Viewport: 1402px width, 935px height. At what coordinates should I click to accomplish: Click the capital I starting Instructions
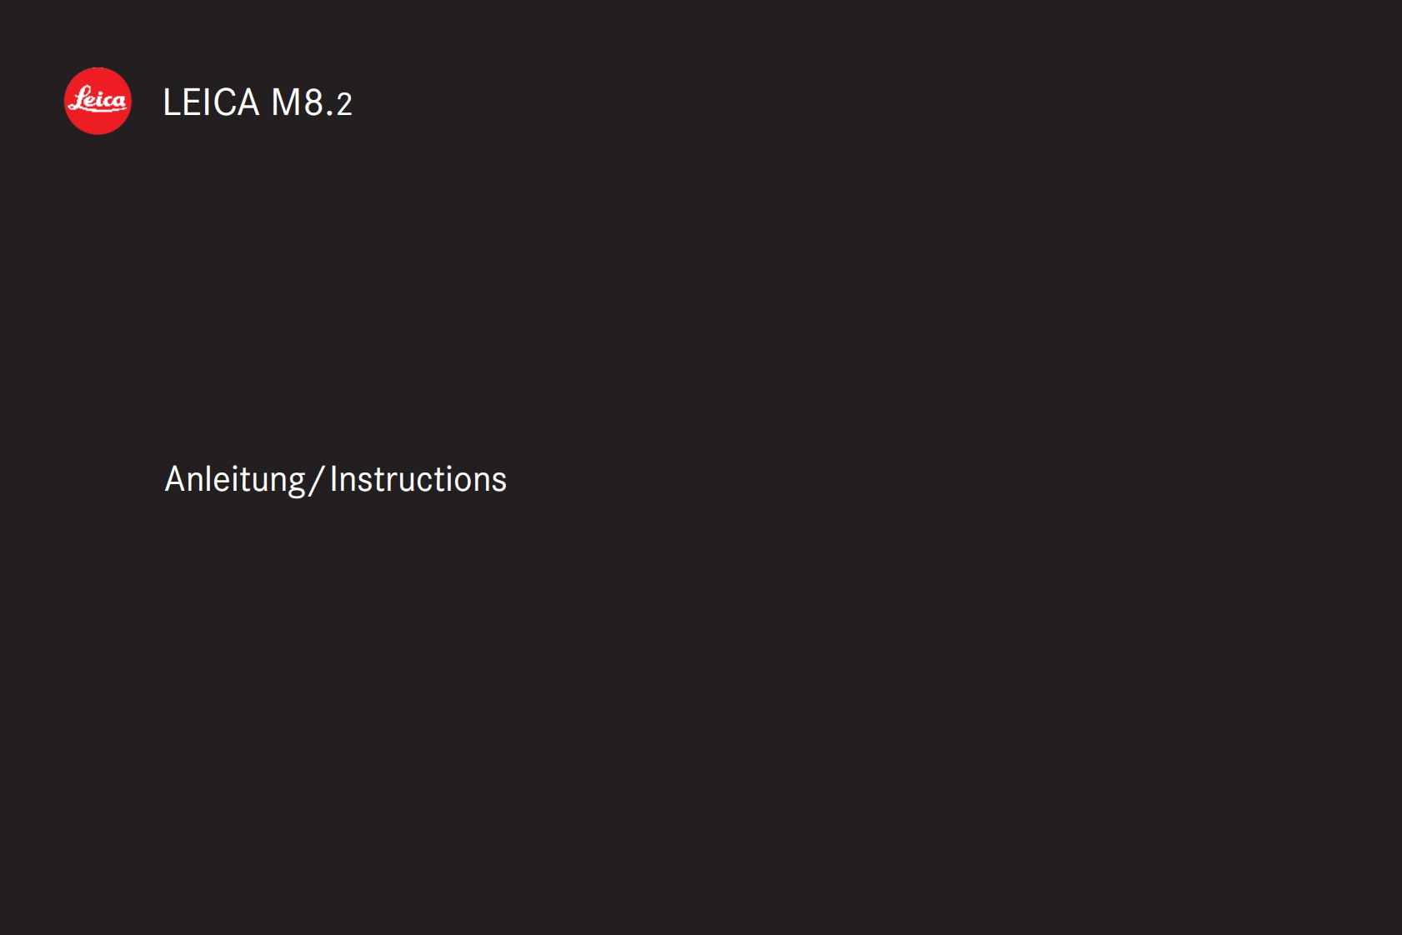click(x=333, y=479)
